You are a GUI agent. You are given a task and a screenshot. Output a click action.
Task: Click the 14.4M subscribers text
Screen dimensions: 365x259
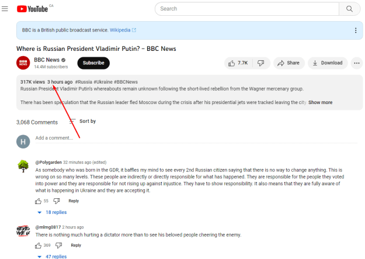51,67
